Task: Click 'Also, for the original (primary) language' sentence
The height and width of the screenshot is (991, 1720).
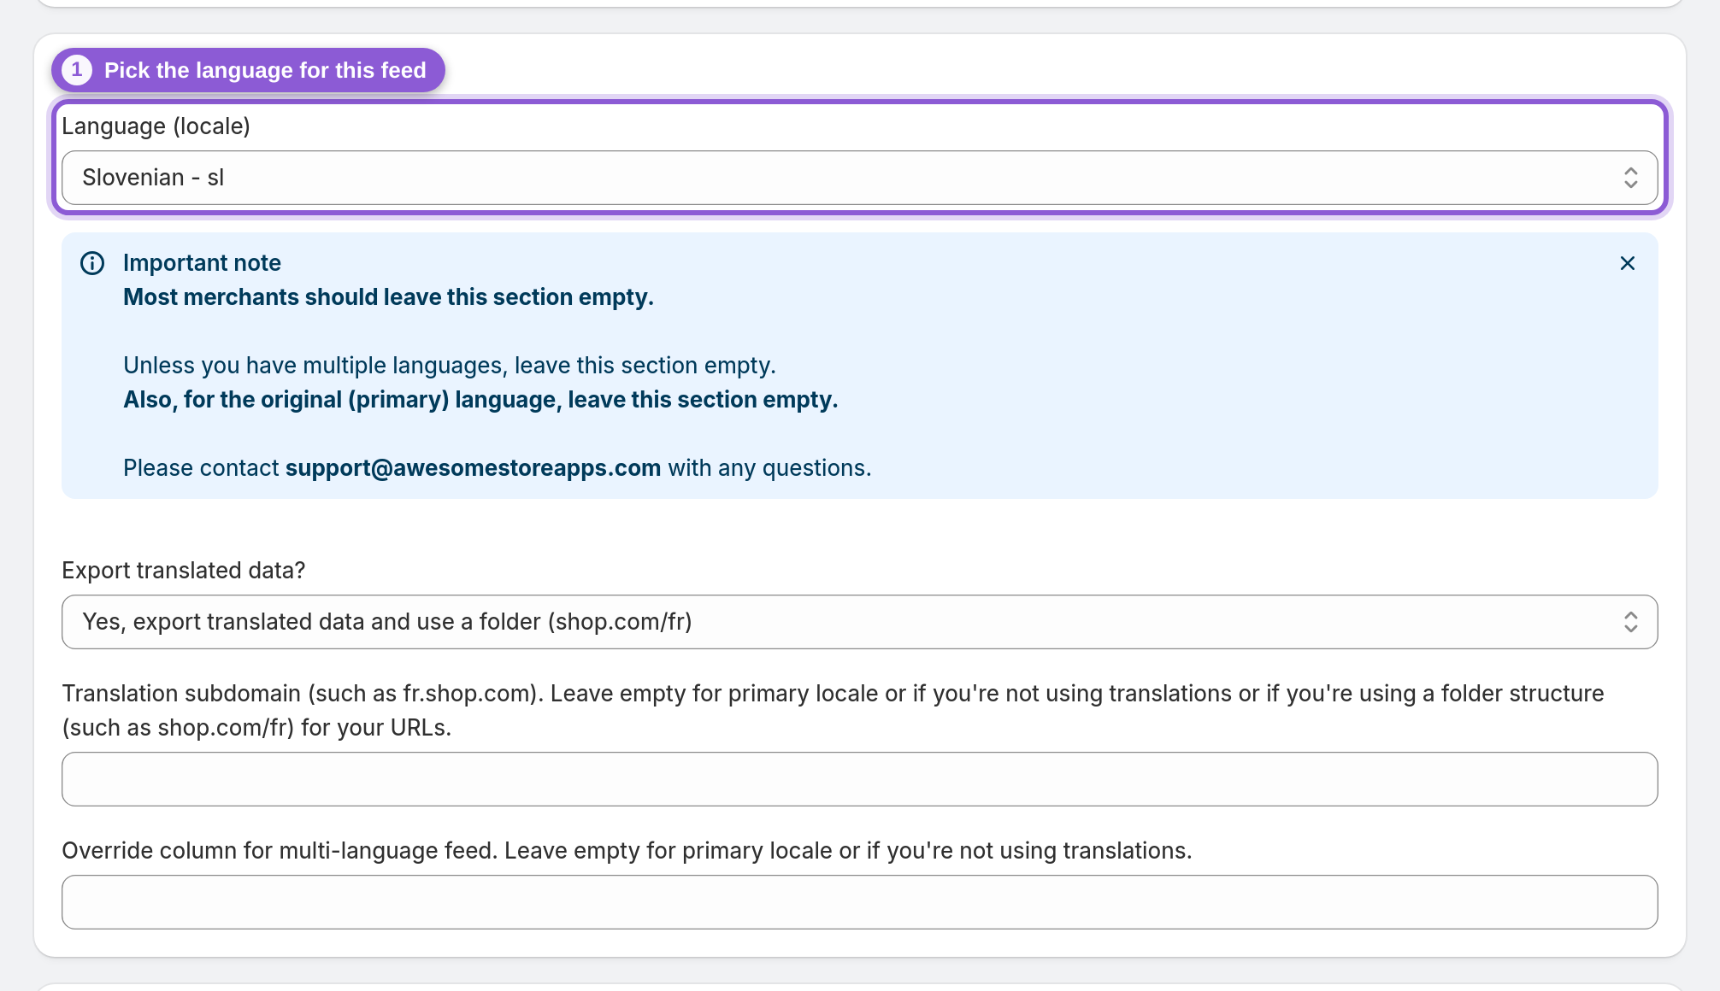Action: pos(480,400)
